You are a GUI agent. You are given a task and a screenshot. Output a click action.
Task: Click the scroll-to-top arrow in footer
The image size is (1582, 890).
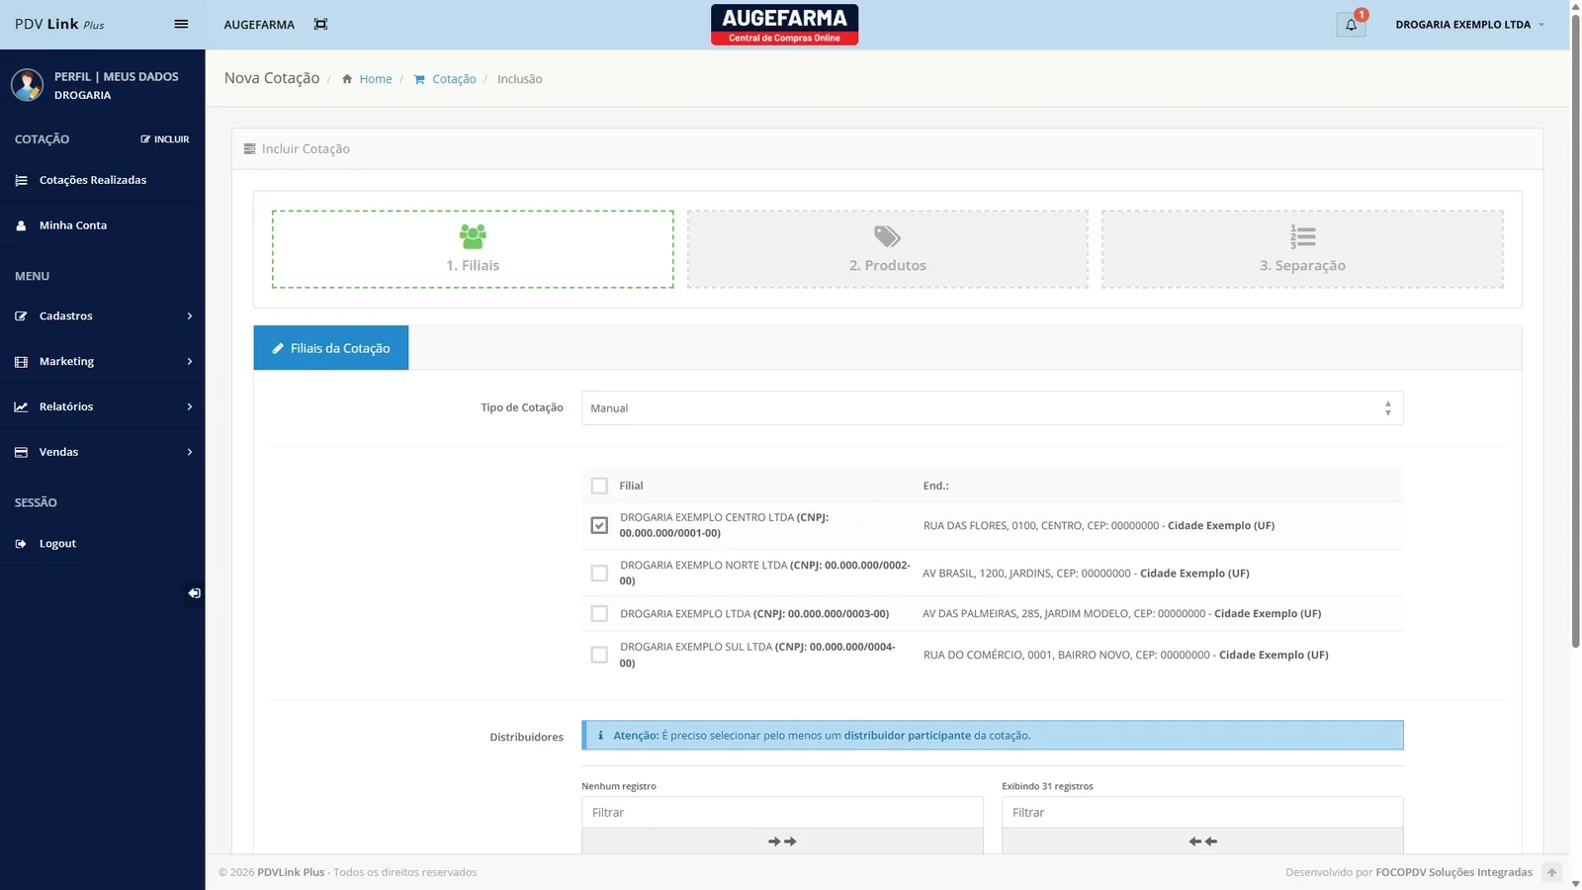click(1551, 872)
